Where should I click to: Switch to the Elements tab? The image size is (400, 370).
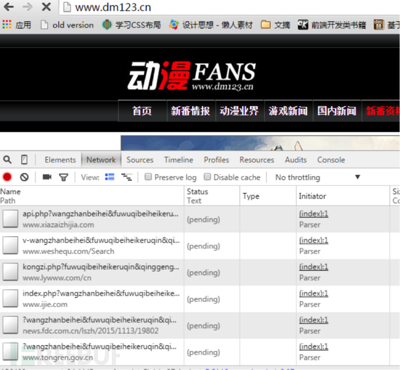pos(60,160)
